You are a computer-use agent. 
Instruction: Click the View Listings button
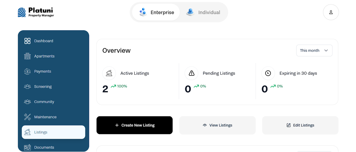[x=217, y=125]
